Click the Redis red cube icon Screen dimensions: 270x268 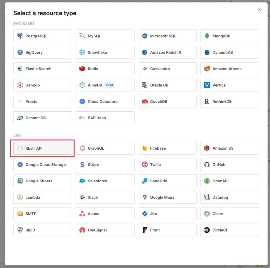tap(82, 69)
